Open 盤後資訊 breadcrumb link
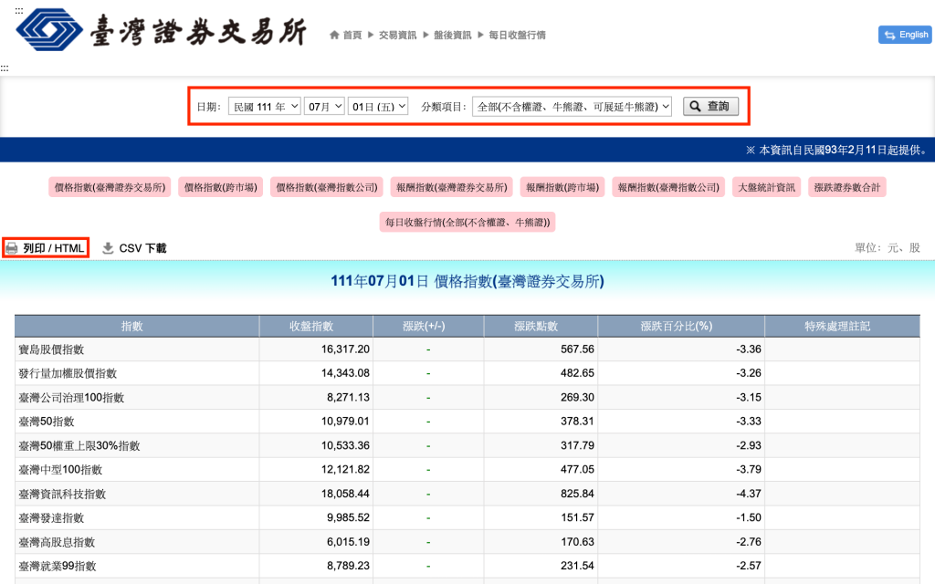The height and width of the screenshot is (584, 935). 453,36
